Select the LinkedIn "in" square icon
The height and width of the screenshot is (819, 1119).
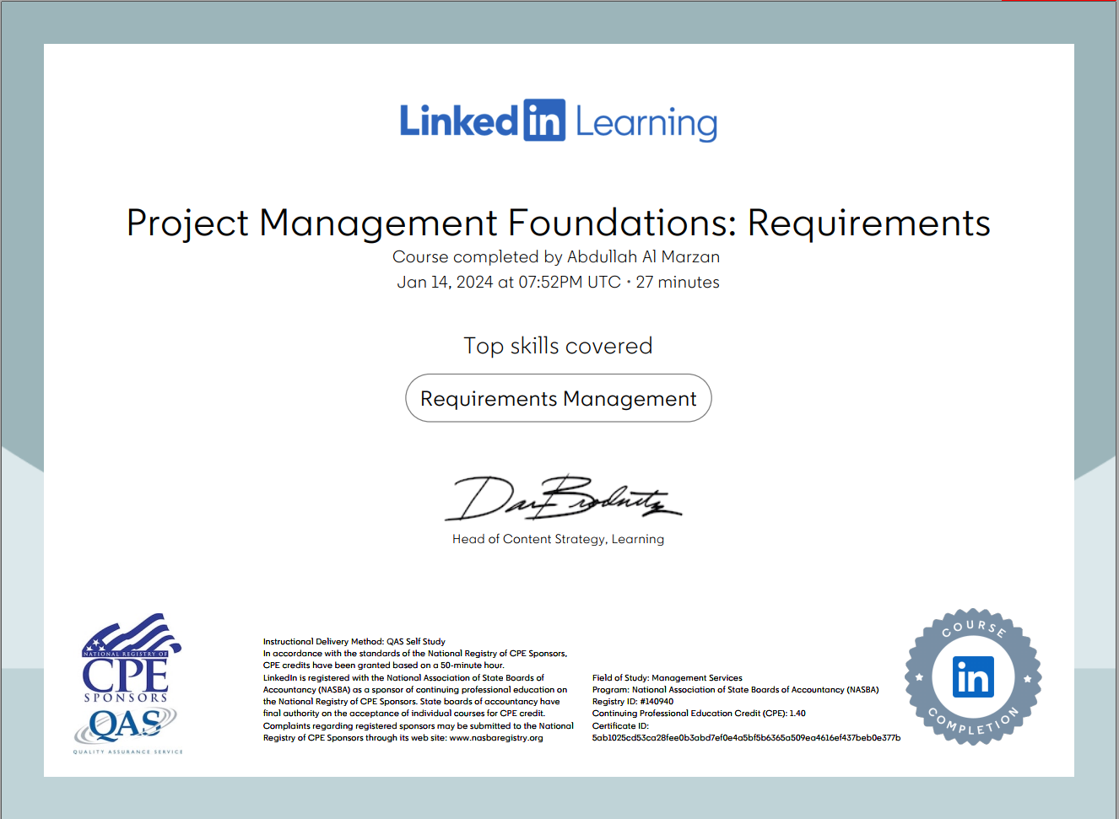click(545, 121)
